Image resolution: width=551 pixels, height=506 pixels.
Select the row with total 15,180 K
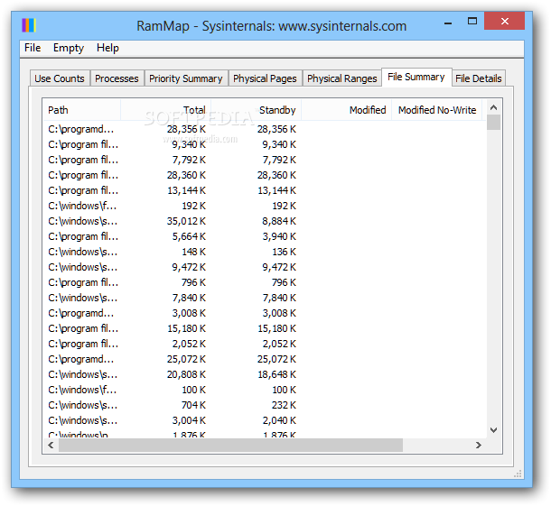(x=265, y=329)
